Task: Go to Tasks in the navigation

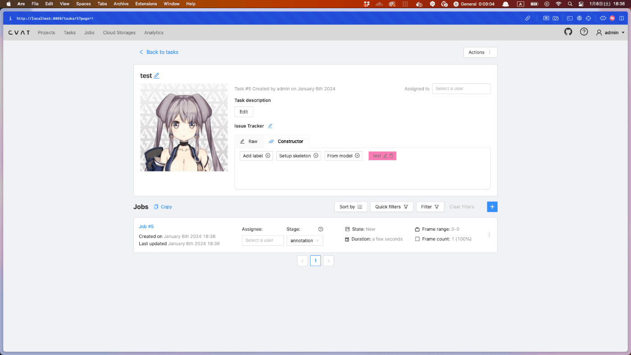Action: pos(70,32)
